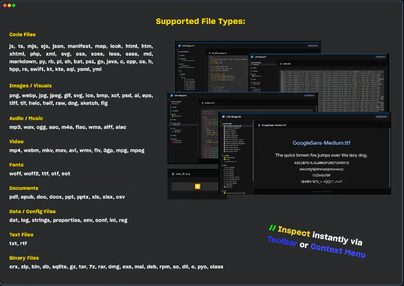
Task: Open the yellow image preview under icon_38.png
Action: [197, 186]
